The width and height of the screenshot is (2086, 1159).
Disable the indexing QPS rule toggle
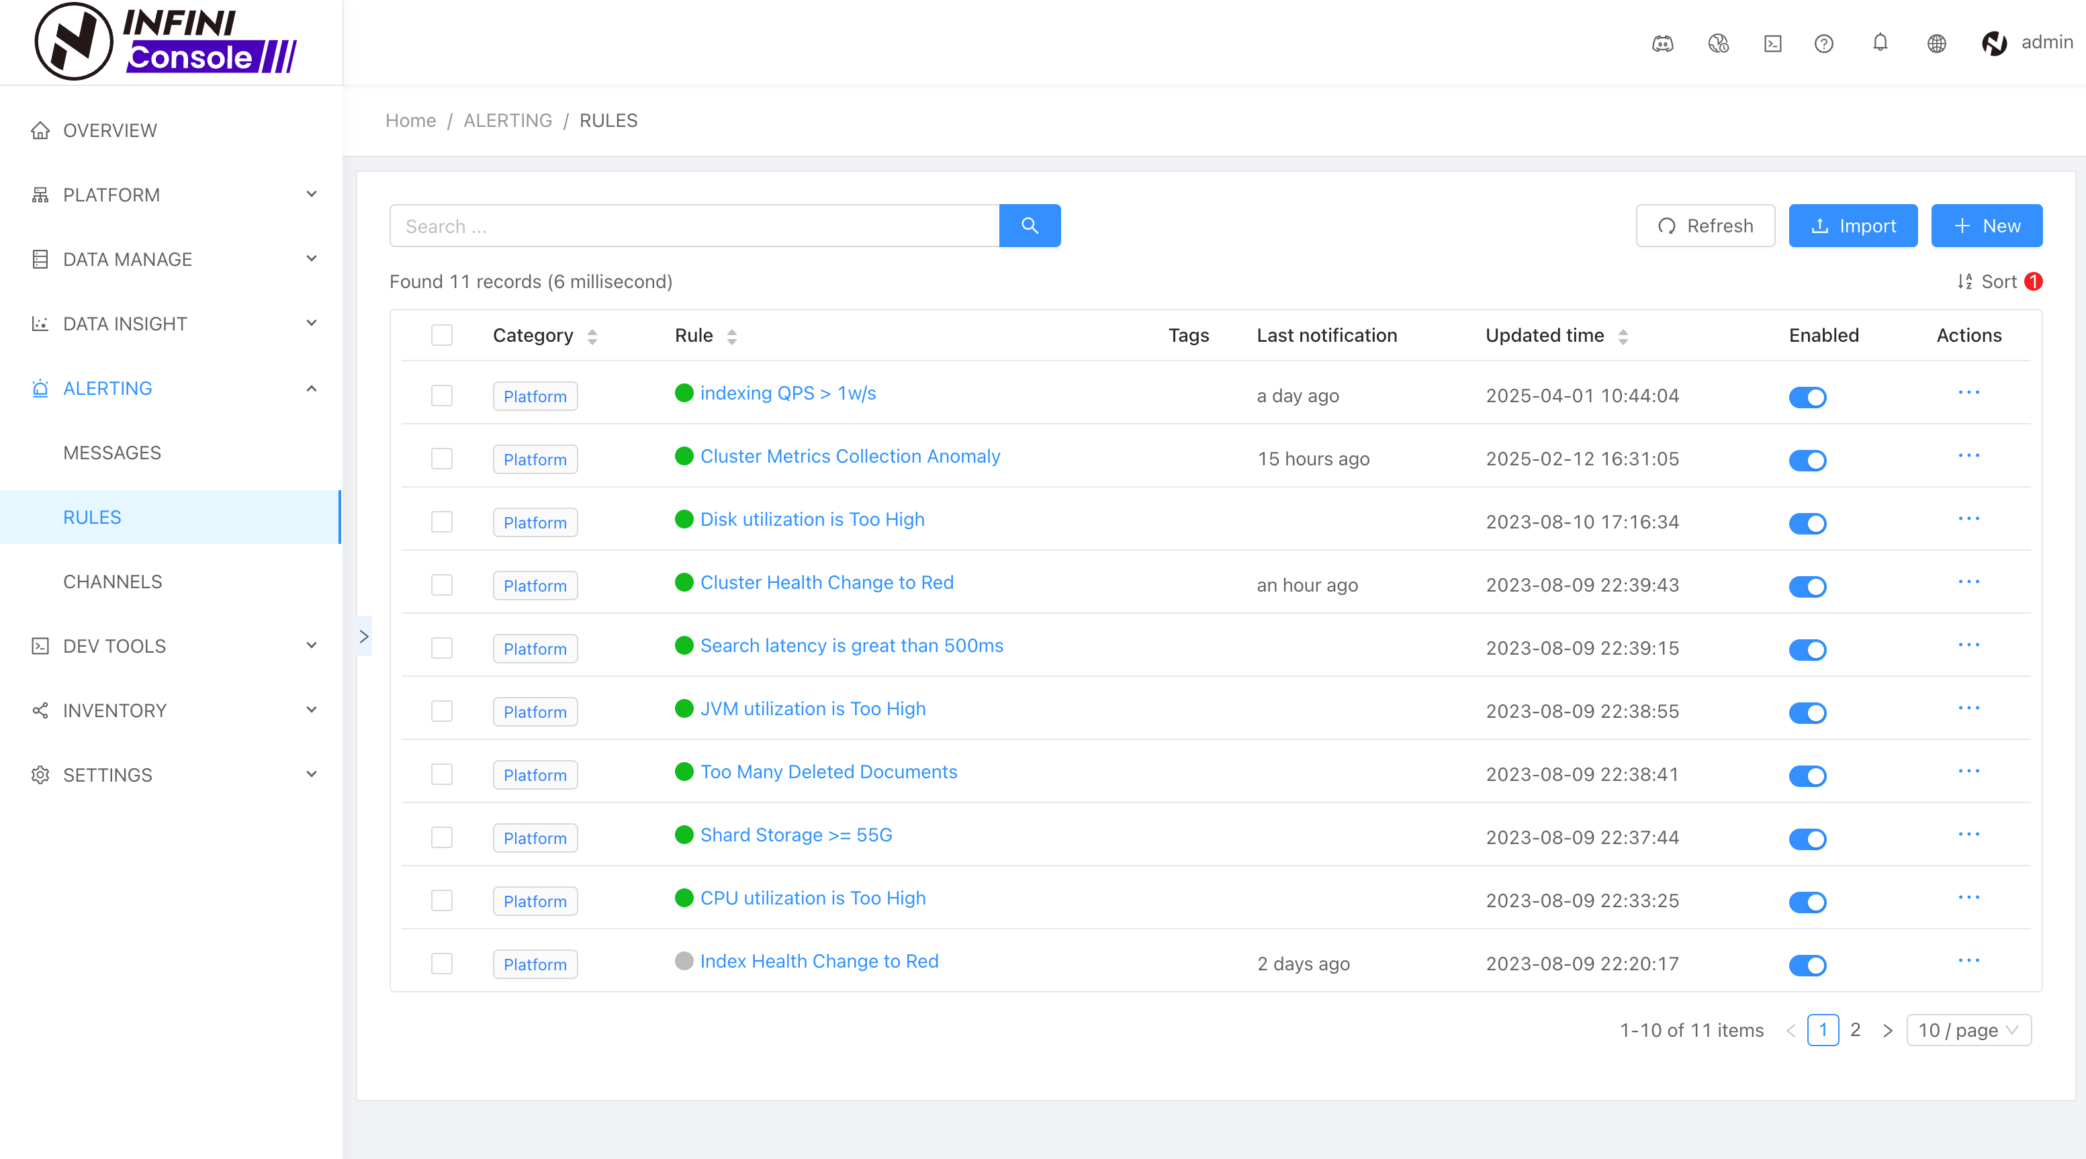(x=1807, y=397)
